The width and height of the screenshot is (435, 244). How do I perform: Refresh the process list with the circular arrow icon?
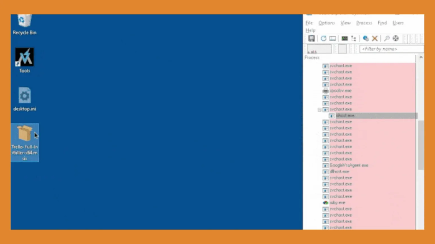coord(324,38)
